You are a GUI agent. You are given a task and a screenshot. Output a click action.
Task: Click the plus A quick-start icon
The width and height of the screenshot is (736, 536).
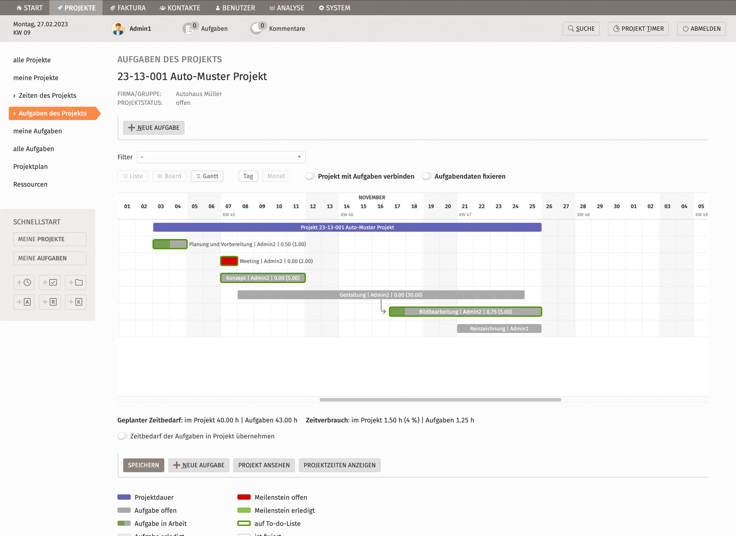point(24,302)
